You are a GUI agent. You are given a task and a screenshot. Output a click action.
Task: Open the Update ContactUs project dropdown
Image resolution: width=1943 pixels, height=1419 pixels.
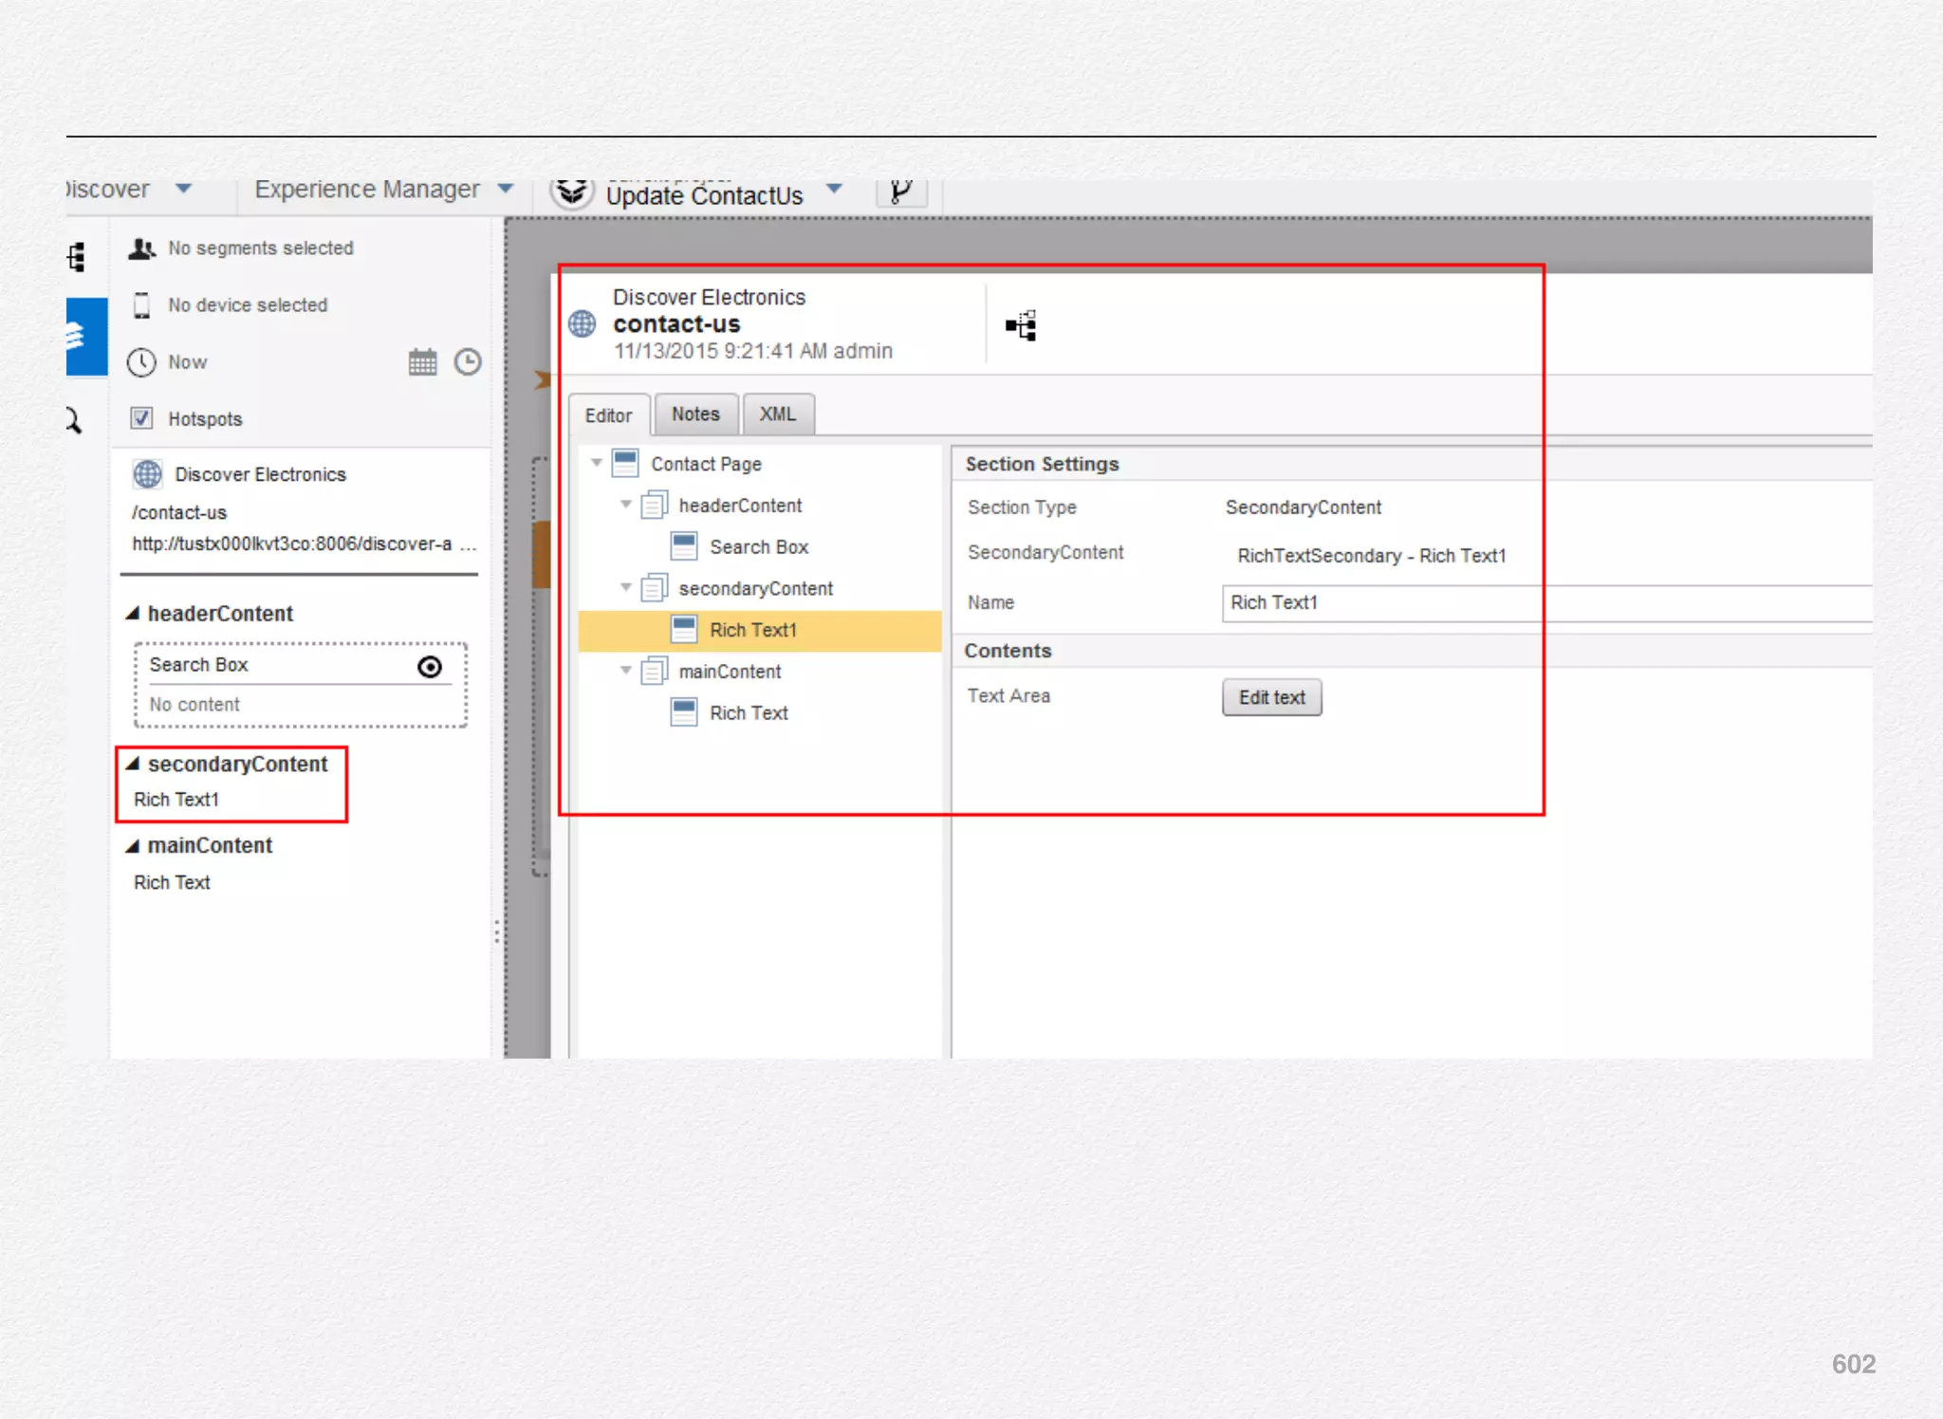834,188
